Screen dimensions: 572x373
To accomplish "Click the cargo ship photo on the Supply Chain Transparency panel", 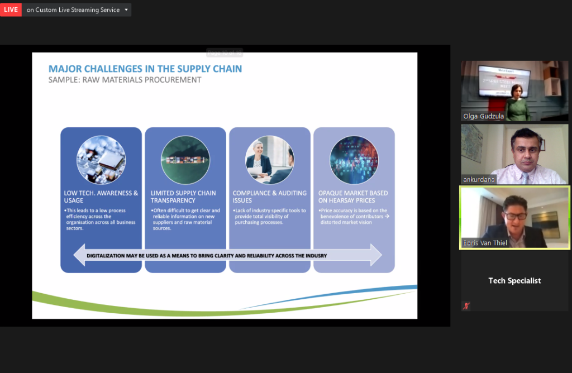I will click(185, 159).
